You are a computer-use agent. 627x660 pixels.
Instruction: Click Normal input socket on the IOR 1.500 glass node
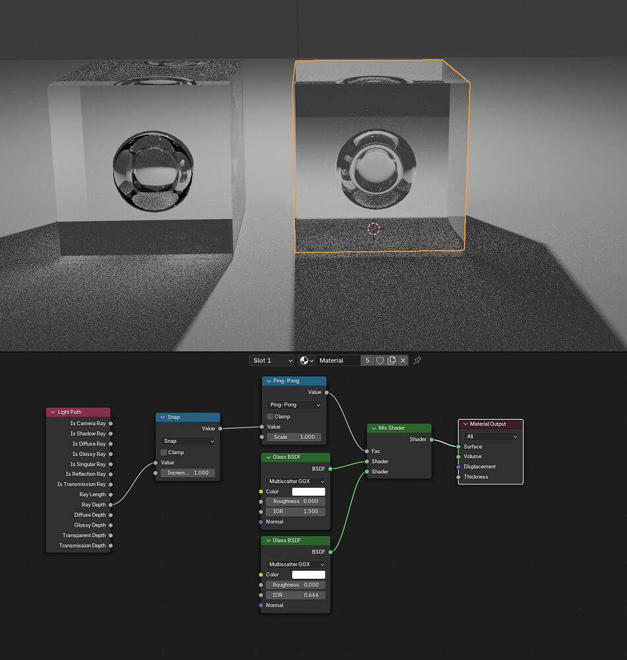(261, 522)
